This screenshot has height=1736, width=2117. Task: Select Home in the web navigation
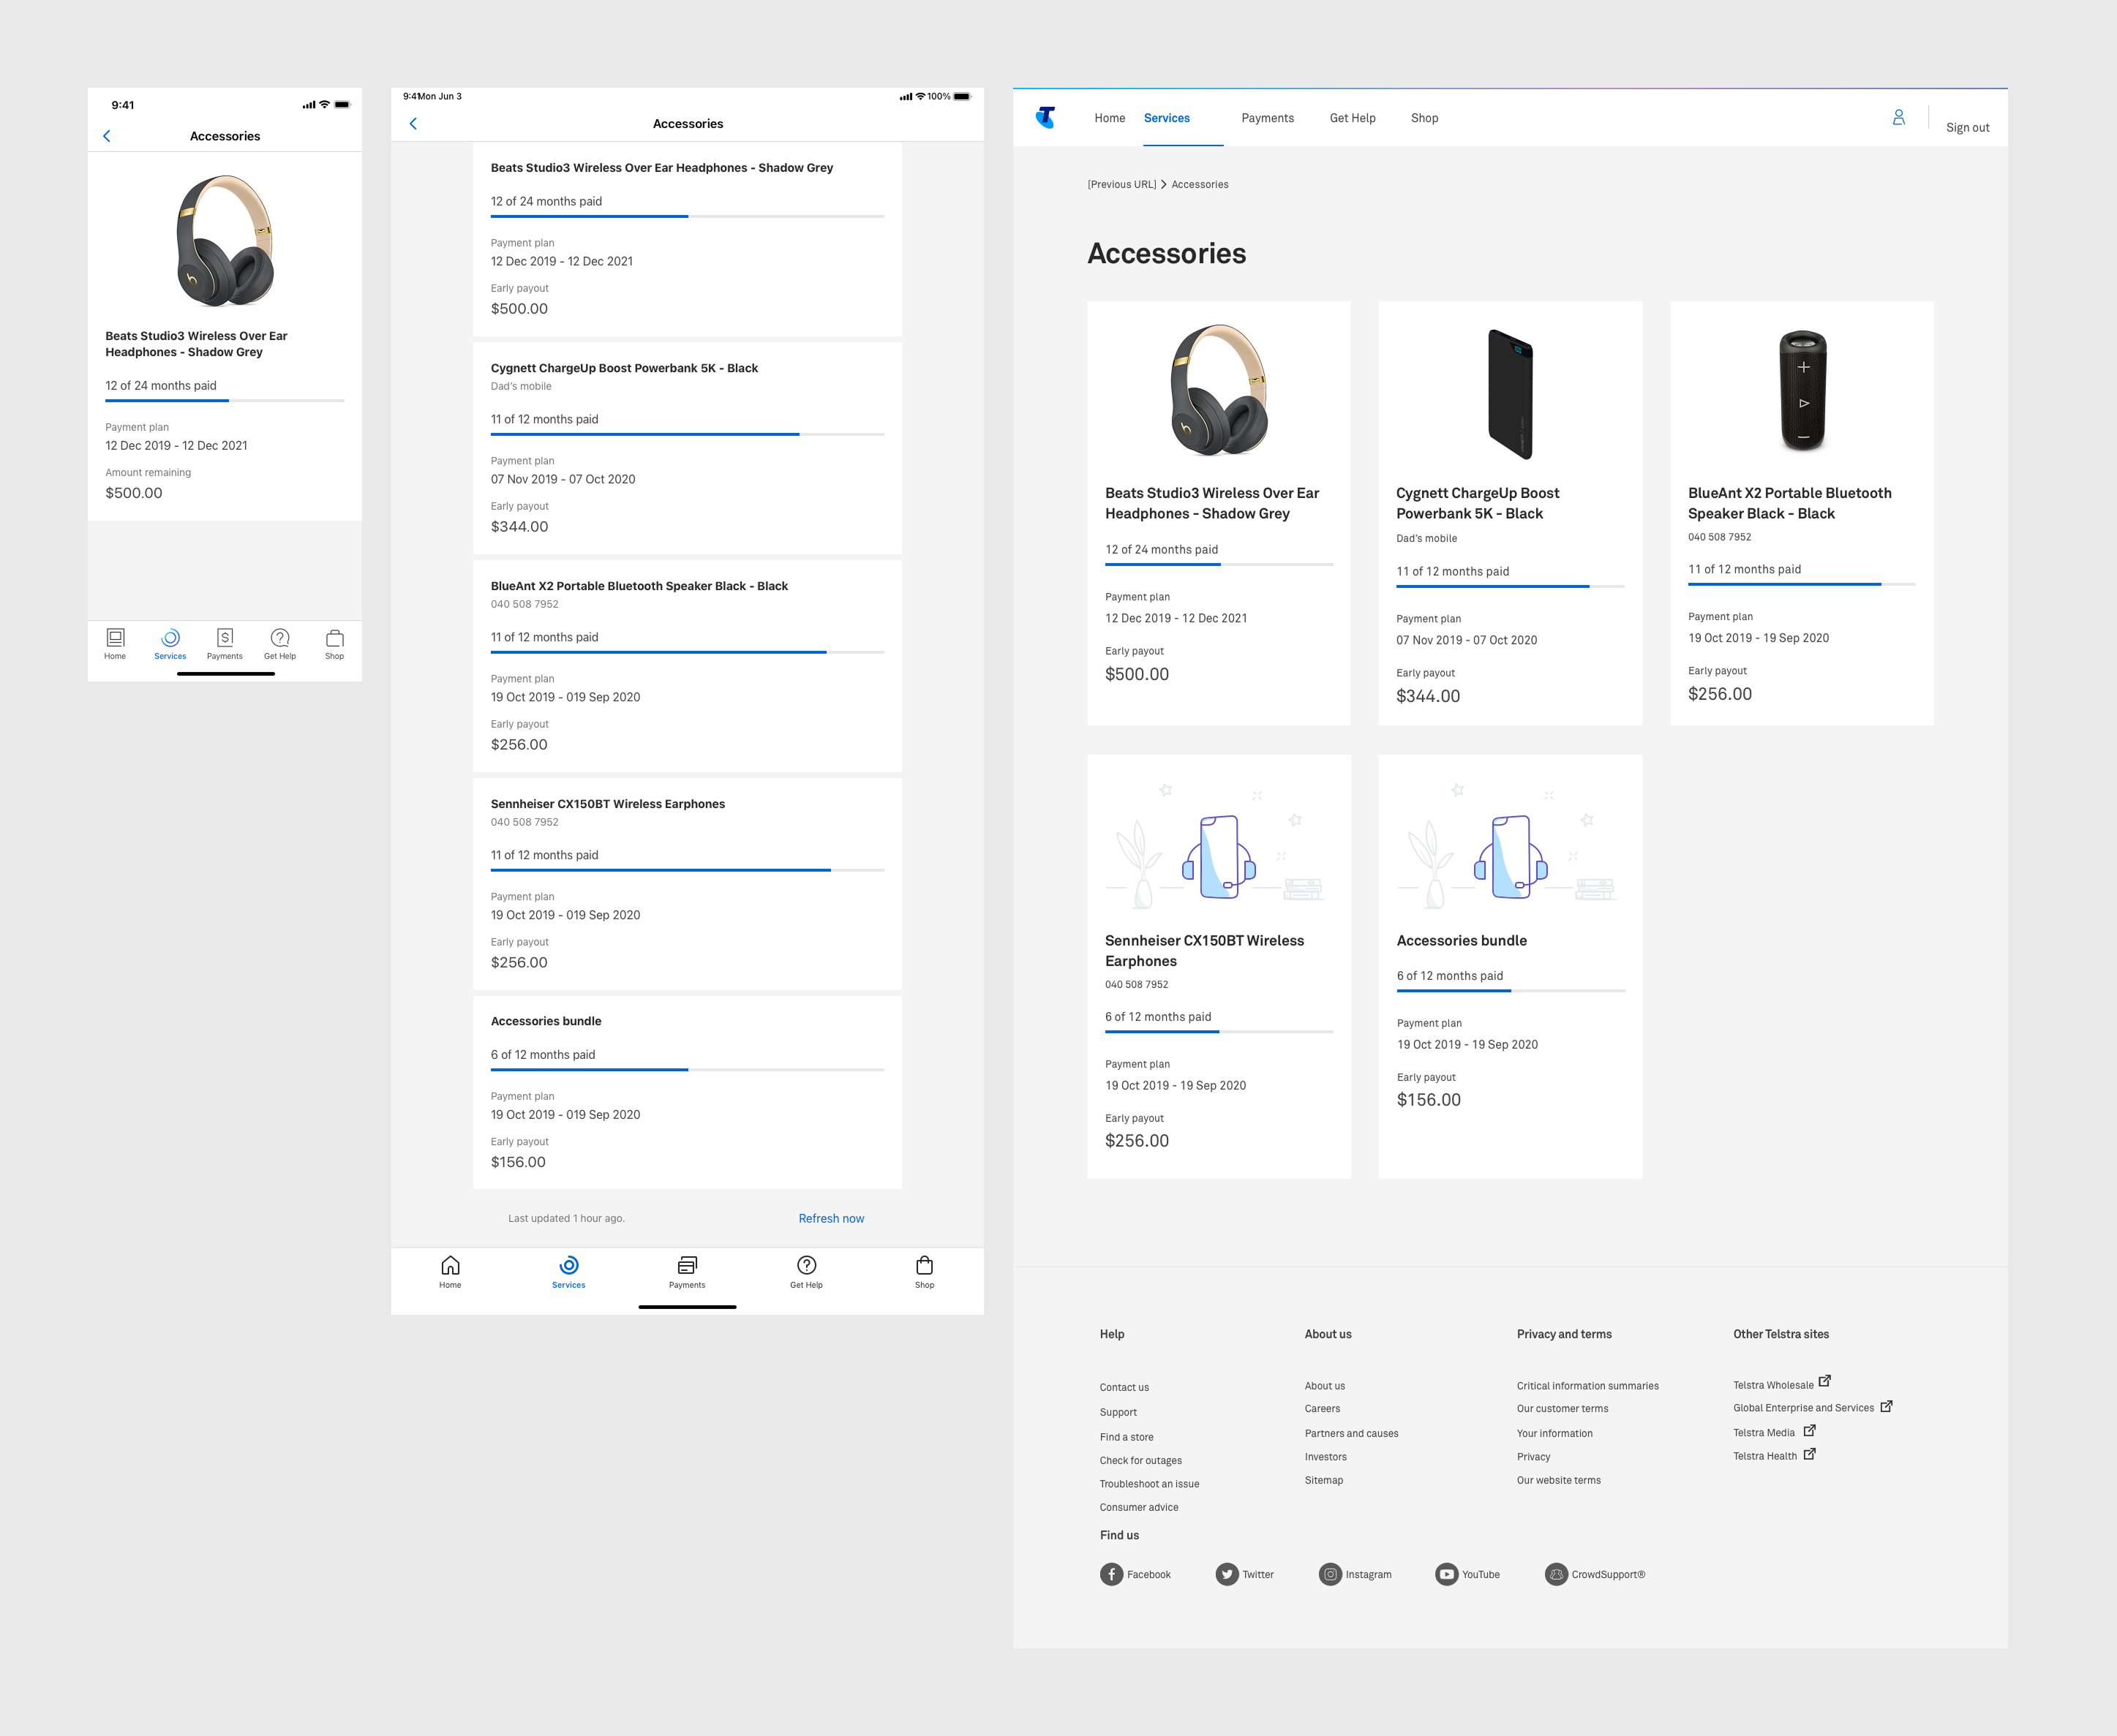pyautogui.click(x=1110, y=118)
